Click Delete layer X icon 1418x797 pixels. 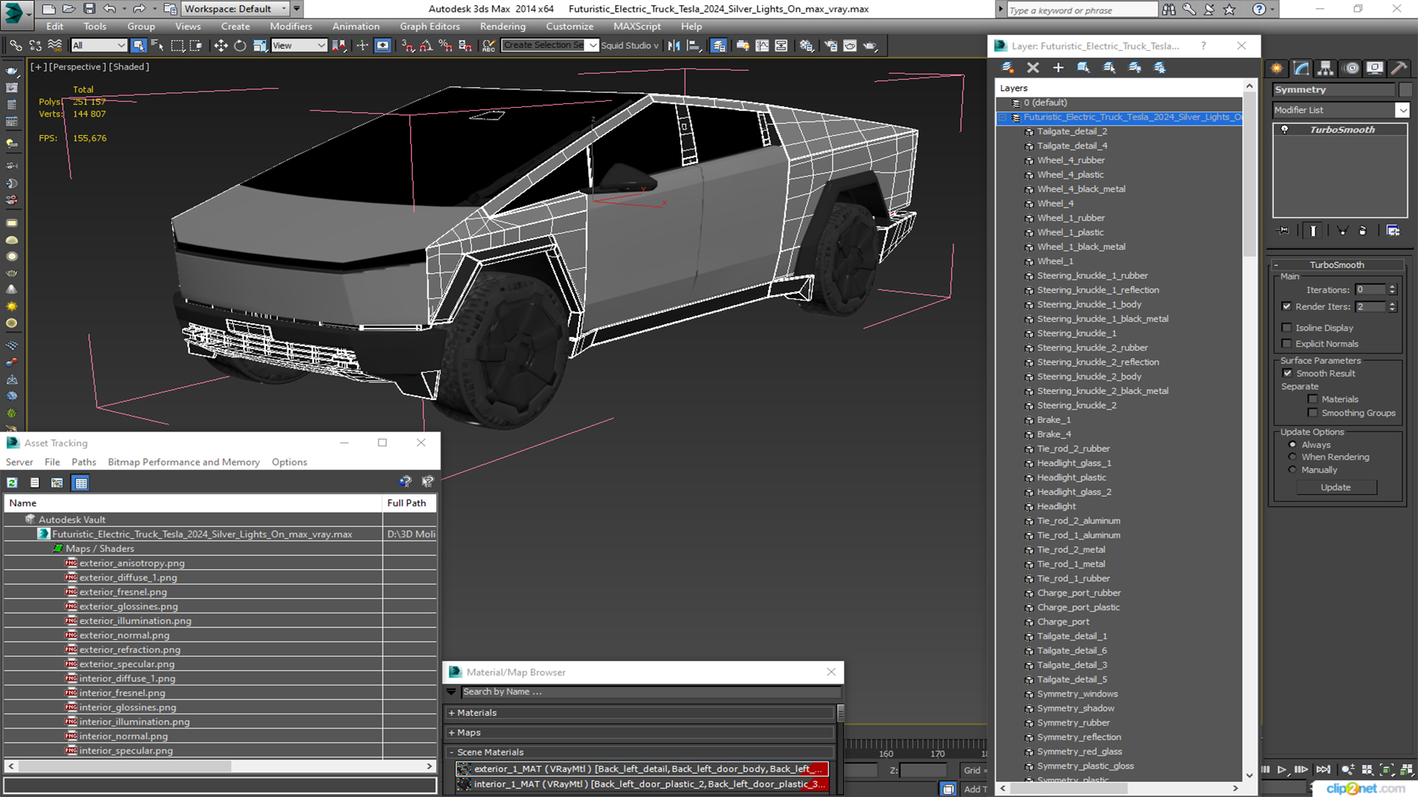(1032, 68)
